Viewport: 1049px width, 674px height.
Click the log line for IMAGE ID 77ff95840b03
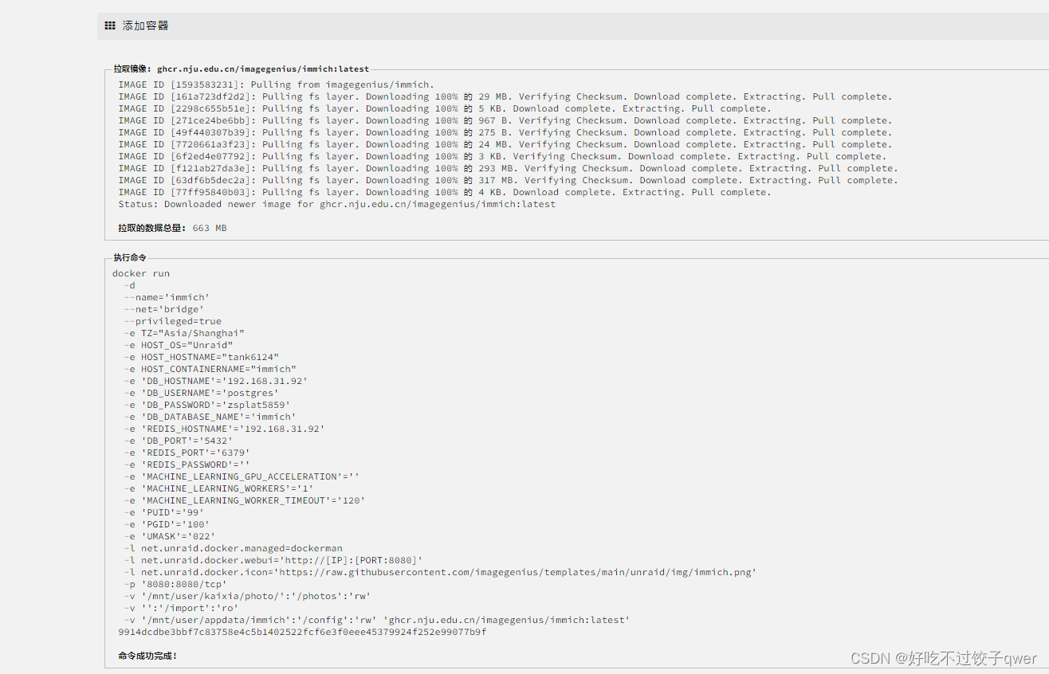coord(445,192)
